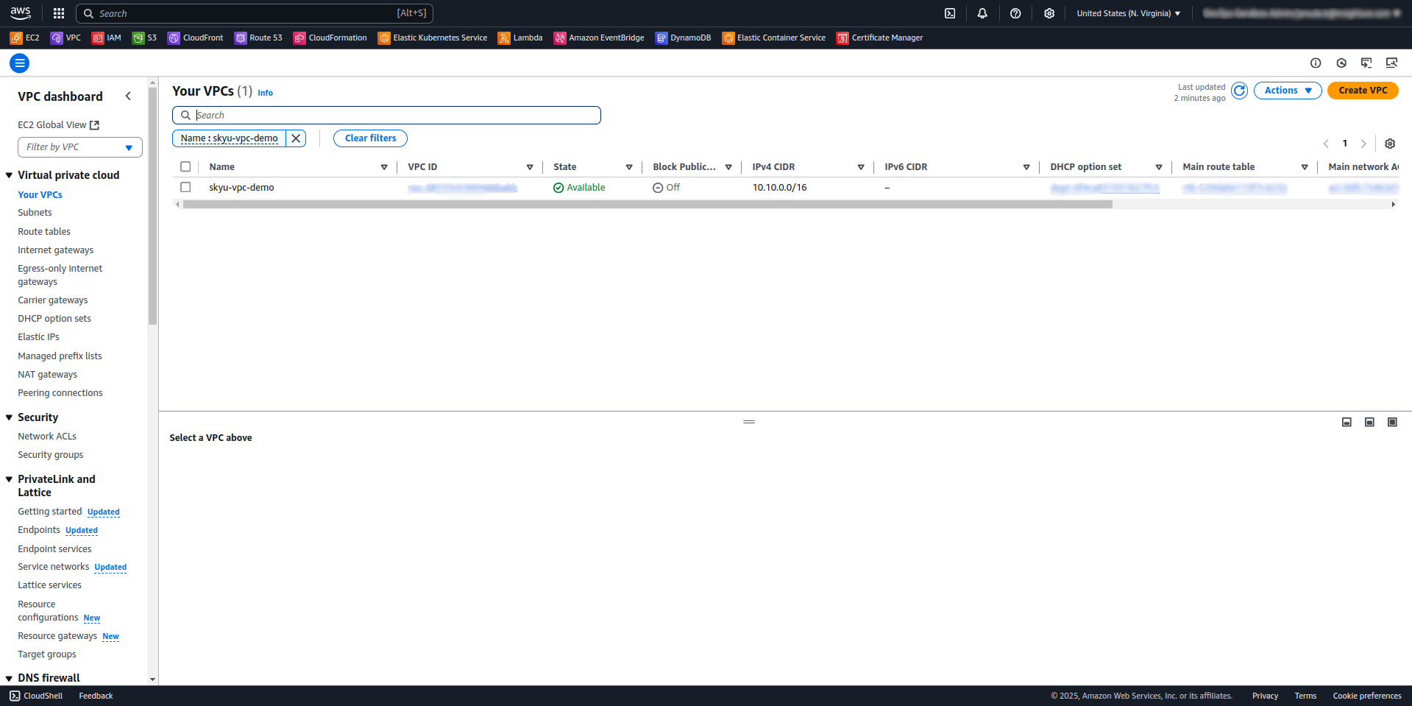Click the info circle icon on the toolbar
1412x706 pixels.
(x=1316, y=63)
